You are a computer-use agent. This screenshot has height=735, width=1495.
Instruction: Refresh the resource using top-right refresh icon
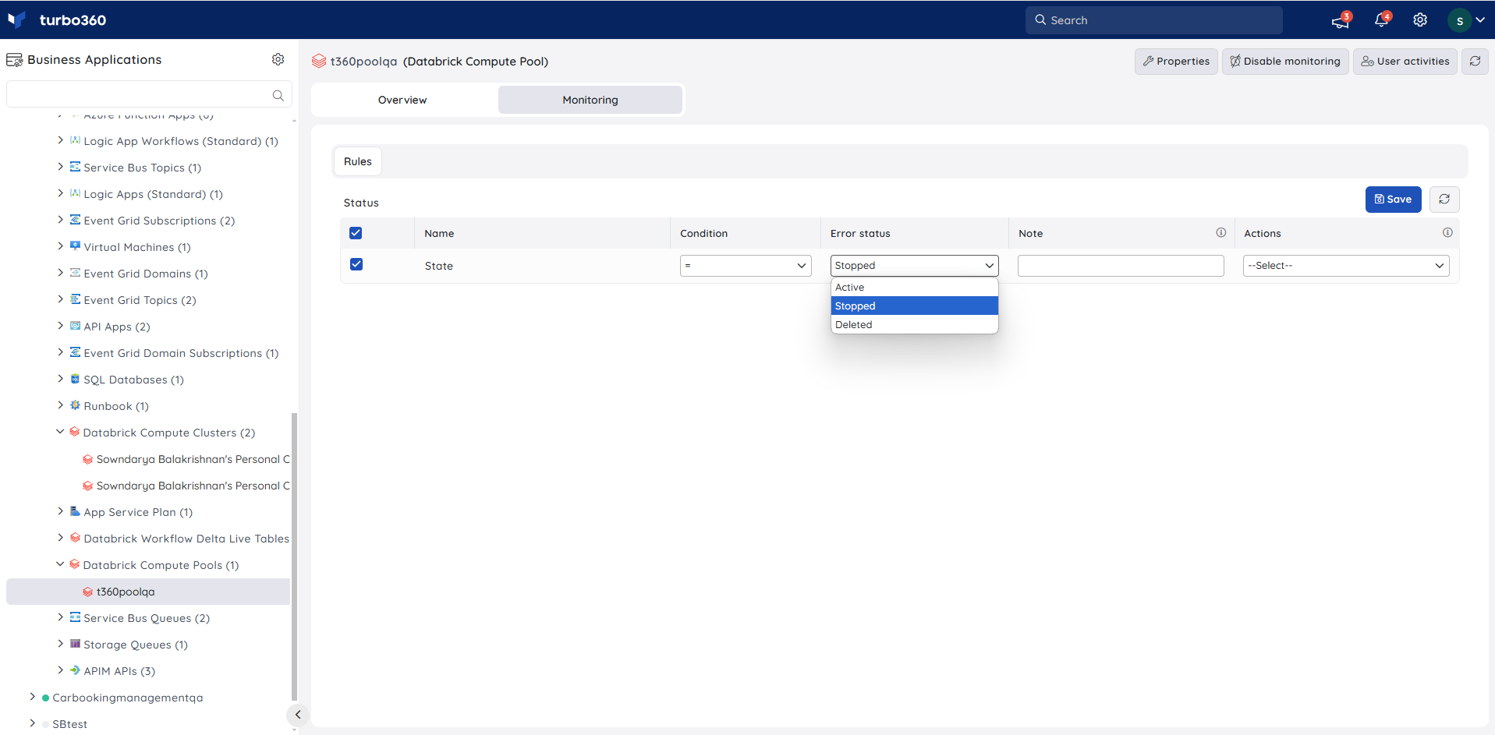[x=1475, y=61]
